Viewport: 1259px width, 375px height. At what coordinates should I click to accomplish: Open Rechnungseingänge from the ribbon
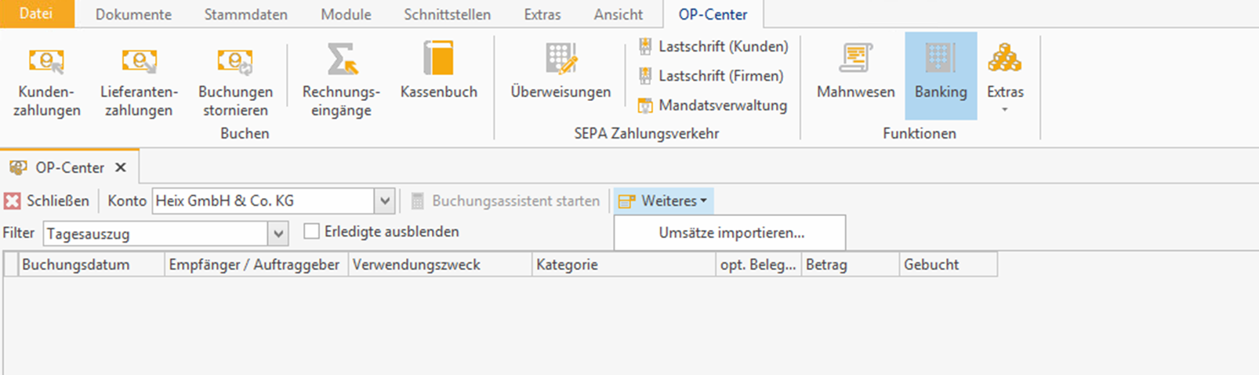pos(341,61)
